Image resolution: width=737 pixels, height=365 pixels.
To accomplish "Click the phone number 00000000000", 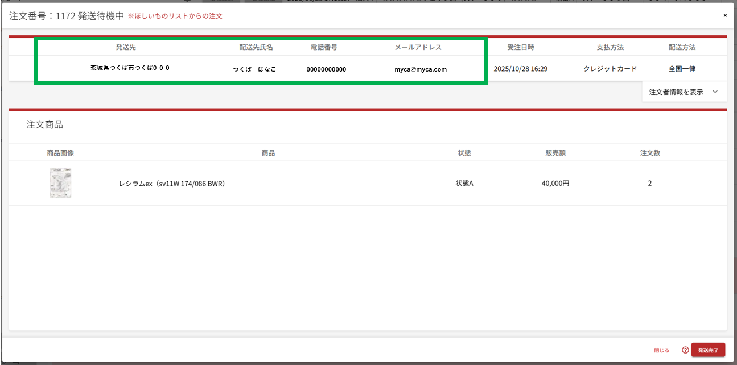I will click(326, 69).
